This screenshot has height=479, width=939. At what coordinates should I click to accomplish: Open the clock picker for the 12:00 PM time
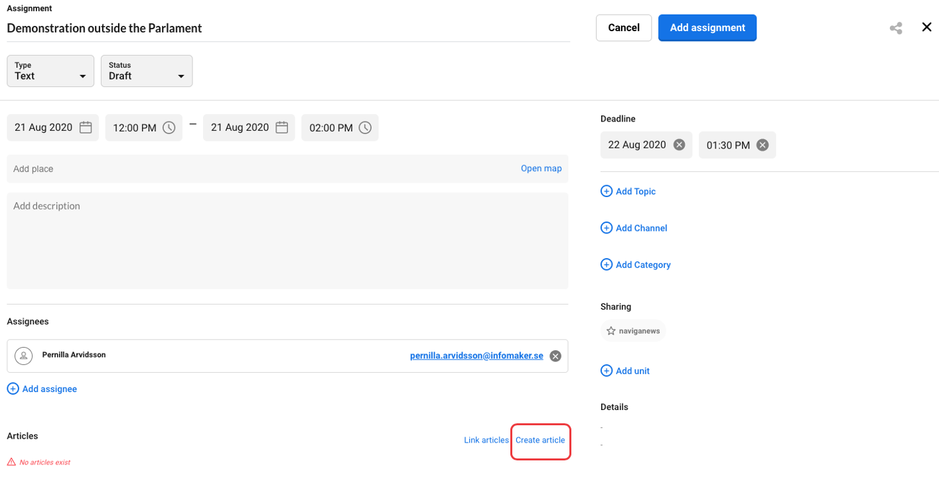(169, 127)
